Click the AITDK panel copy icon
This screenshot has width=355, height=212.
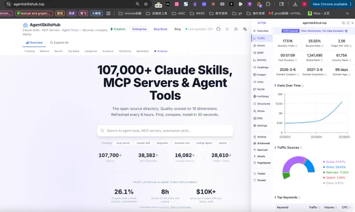pyautogui.click(x=343, y=23)
